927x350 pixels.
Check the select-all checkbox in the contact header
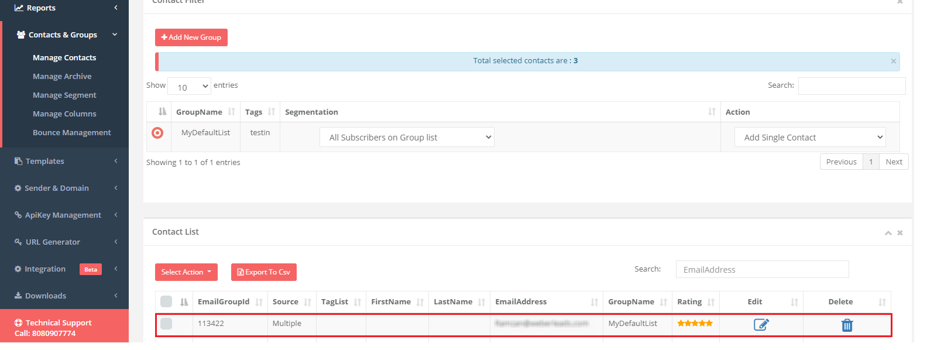click(x=166, y=301)
